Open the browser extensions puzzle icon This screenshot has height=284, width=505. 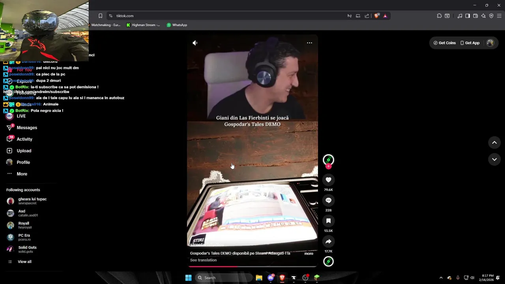(439, 16)
